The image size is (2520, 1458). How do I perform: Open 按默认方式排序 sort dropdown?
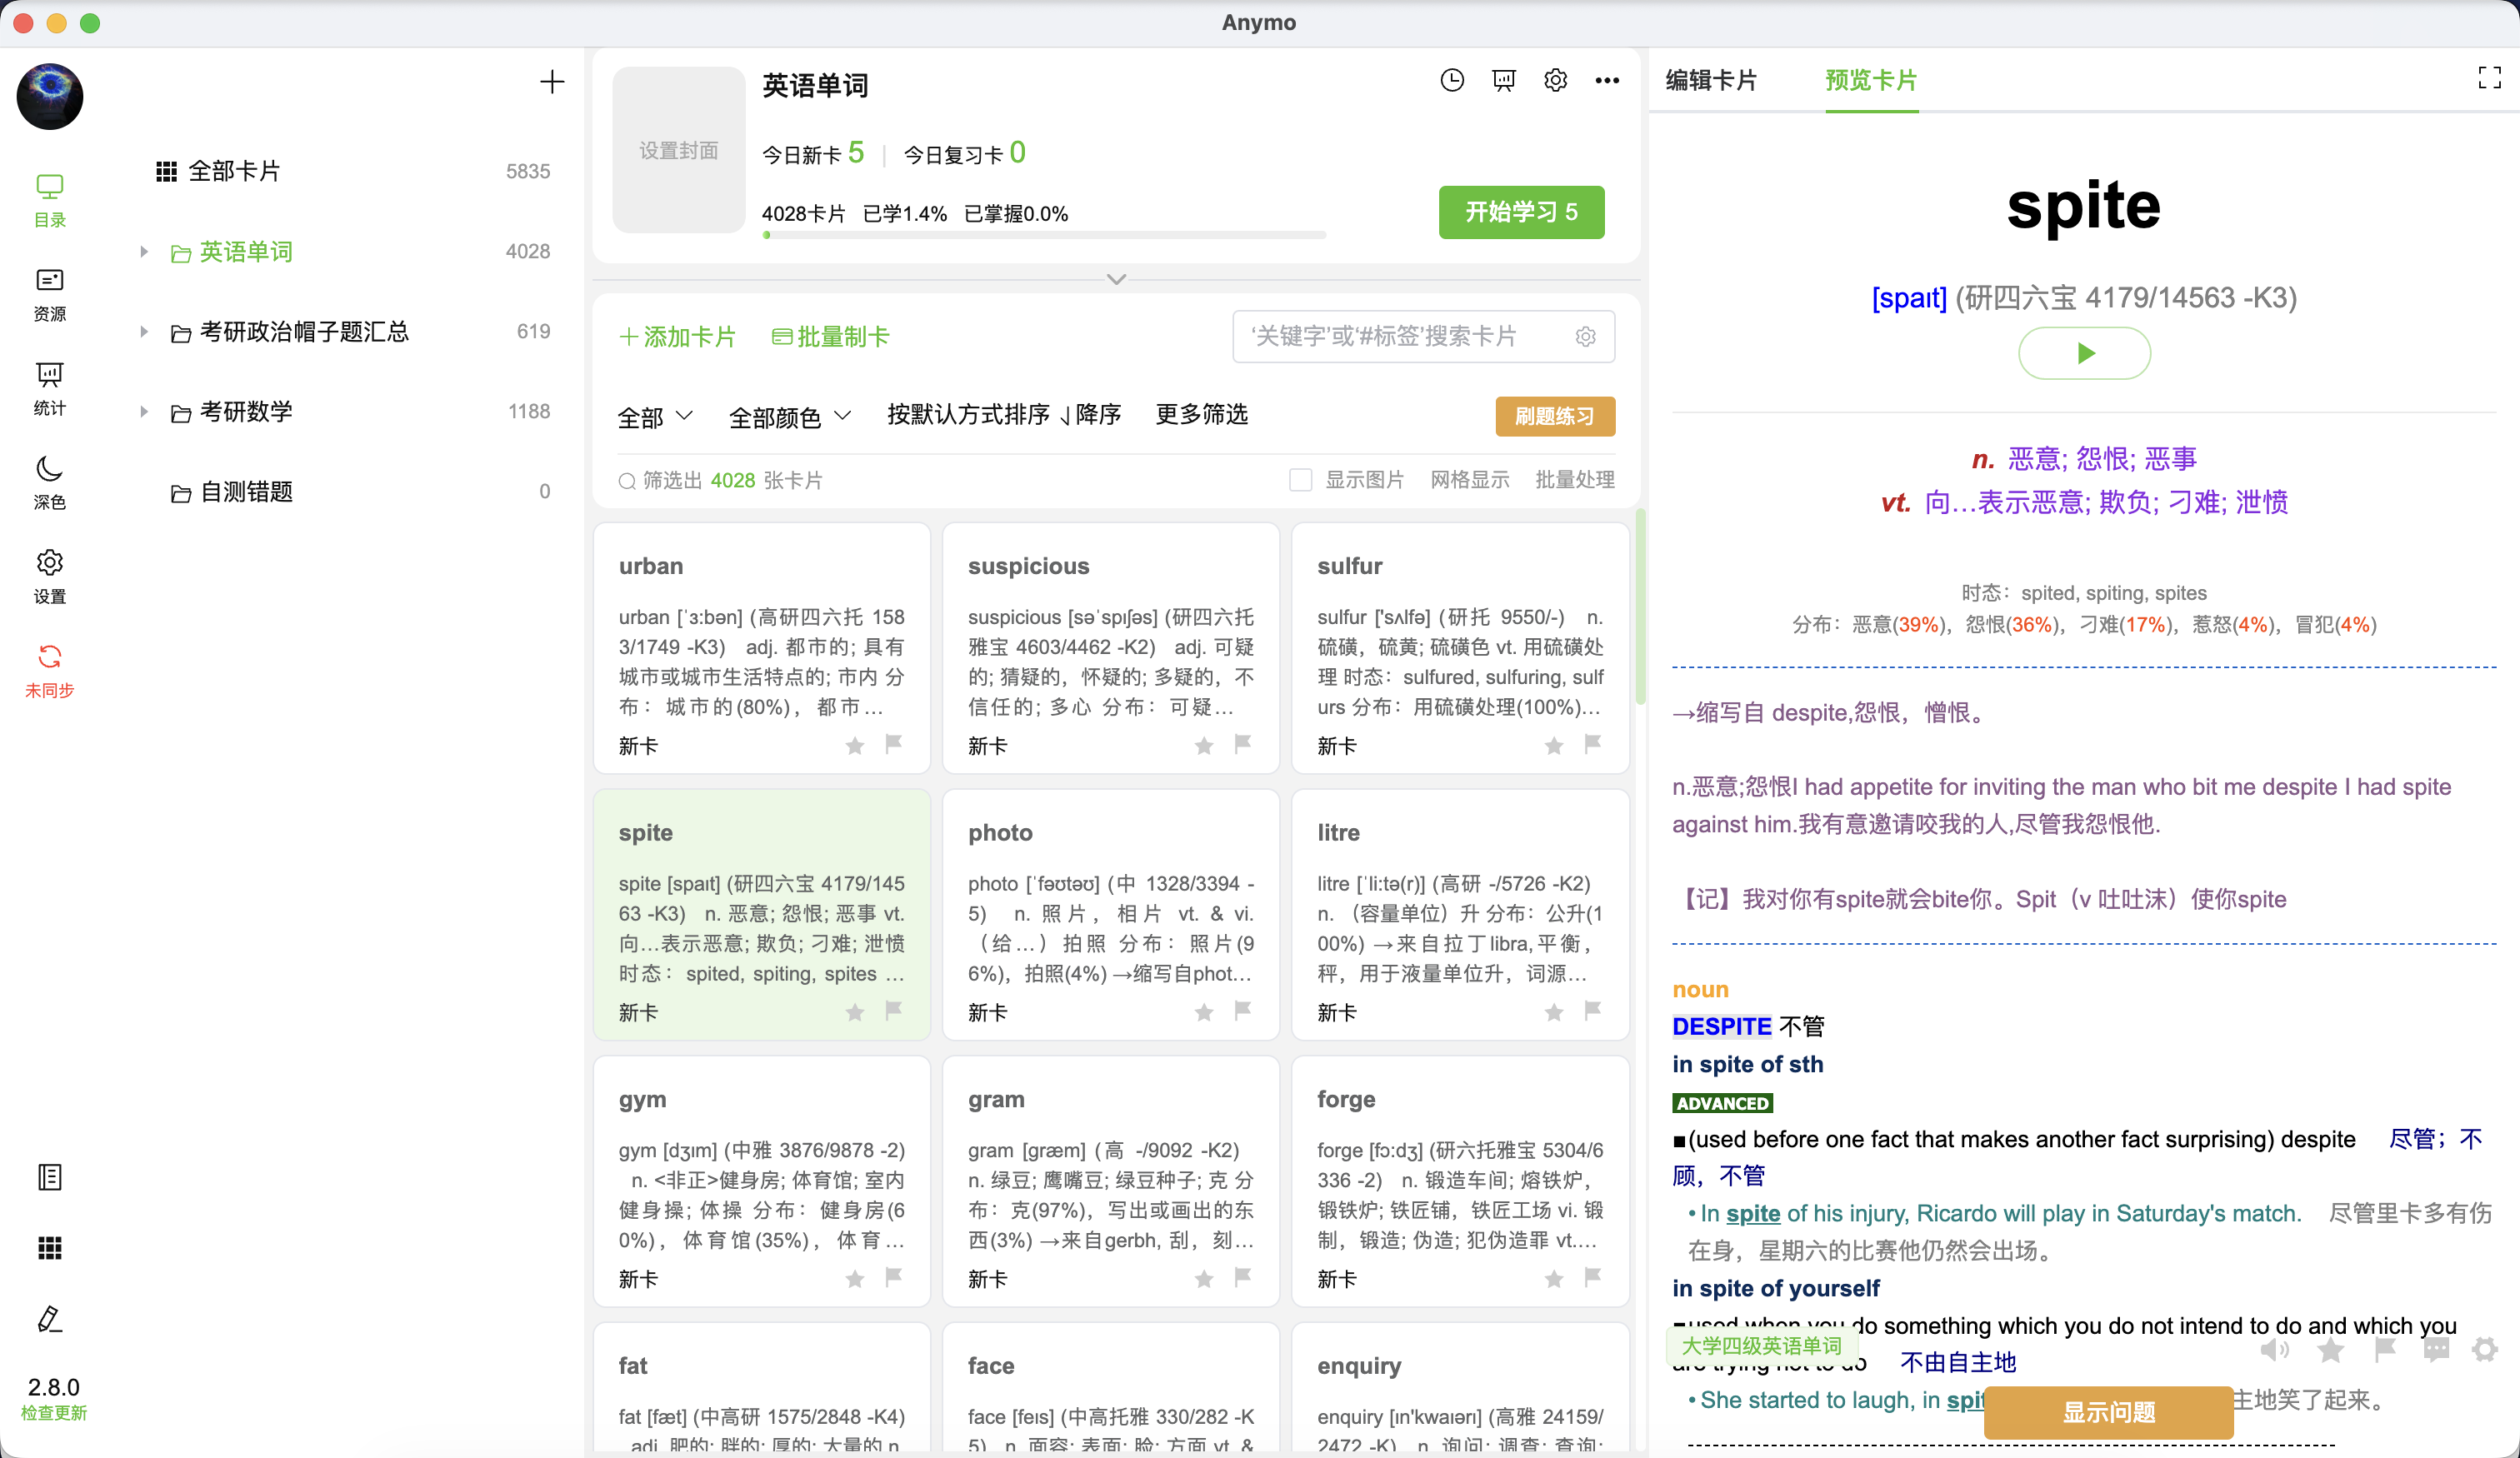pos(968,414)
